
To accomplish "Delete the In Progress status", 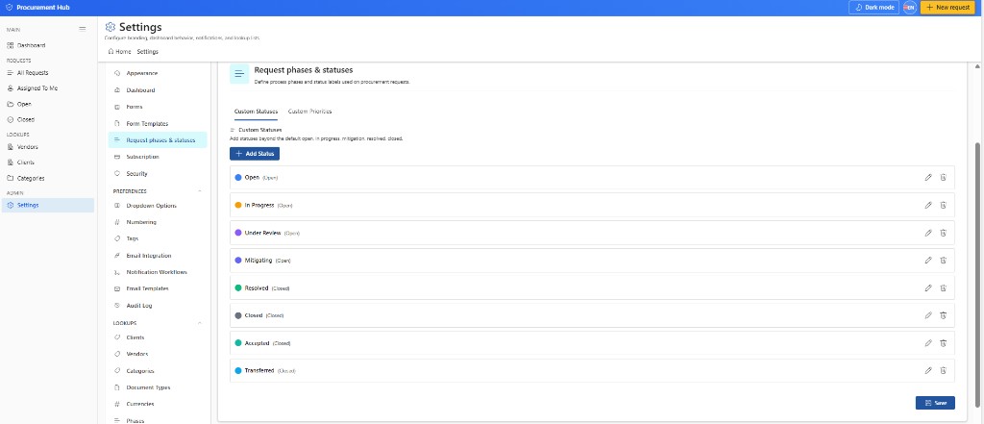I will (x=943, y=205).
